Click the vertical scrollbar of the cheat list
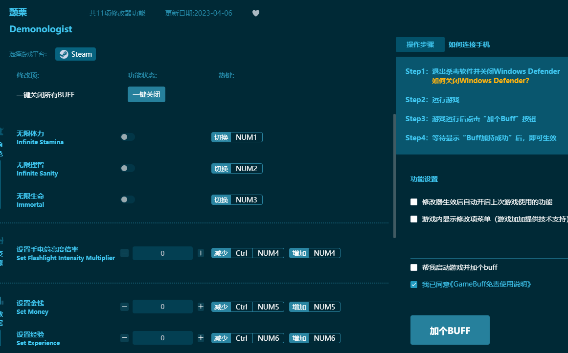This screenshot has height=353, width=568. (394, 176)
